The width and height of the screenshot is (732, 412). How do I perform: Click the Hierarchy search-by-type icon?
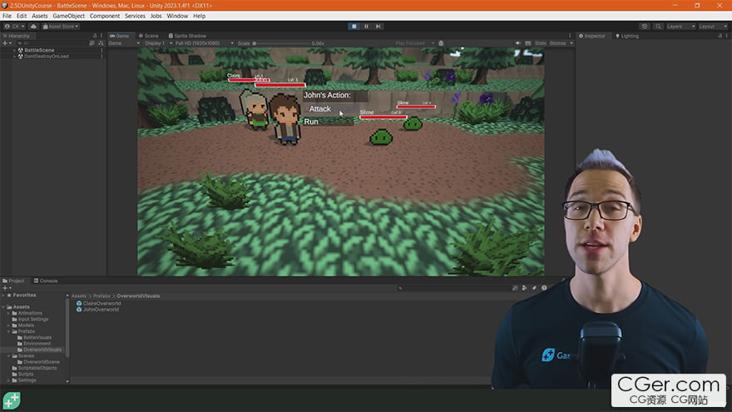92,43
